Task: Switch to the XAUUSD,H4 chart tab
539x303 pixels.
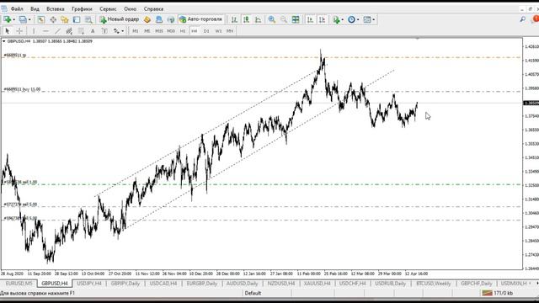Action: (x=317, y=284)
